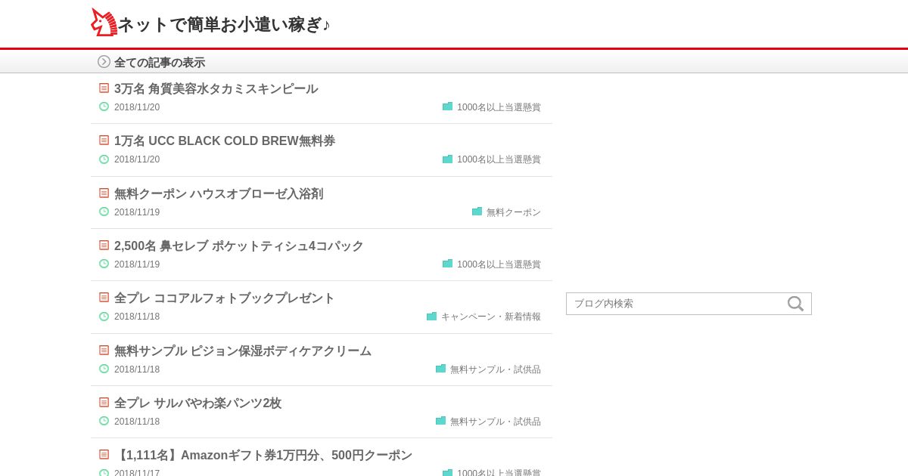The width and height of the screenshot is (908, 476).
Task: Open 無料サンプル ピジョン保湿ボディケアクリーム article
Action: point(242,351)
